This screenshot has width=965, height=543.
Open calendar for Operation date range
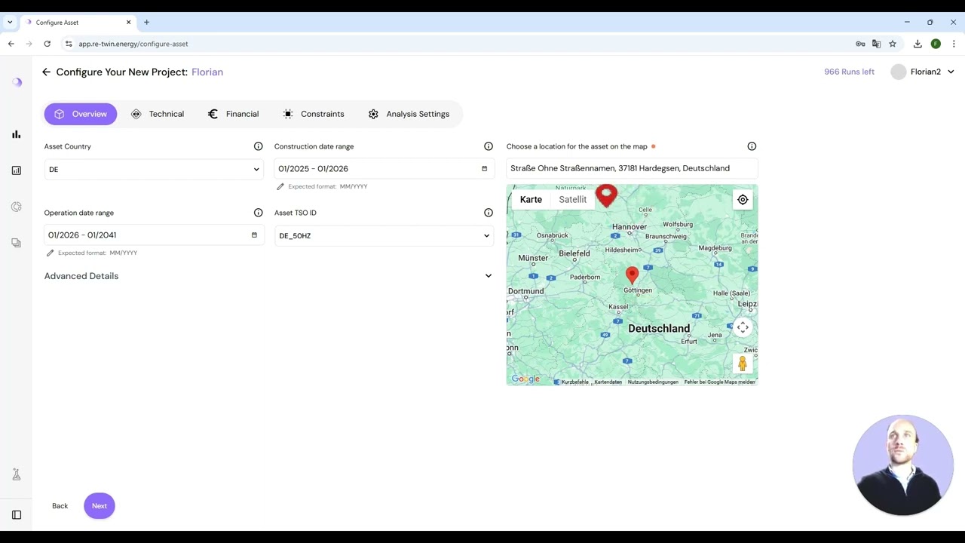click(254, 235)
